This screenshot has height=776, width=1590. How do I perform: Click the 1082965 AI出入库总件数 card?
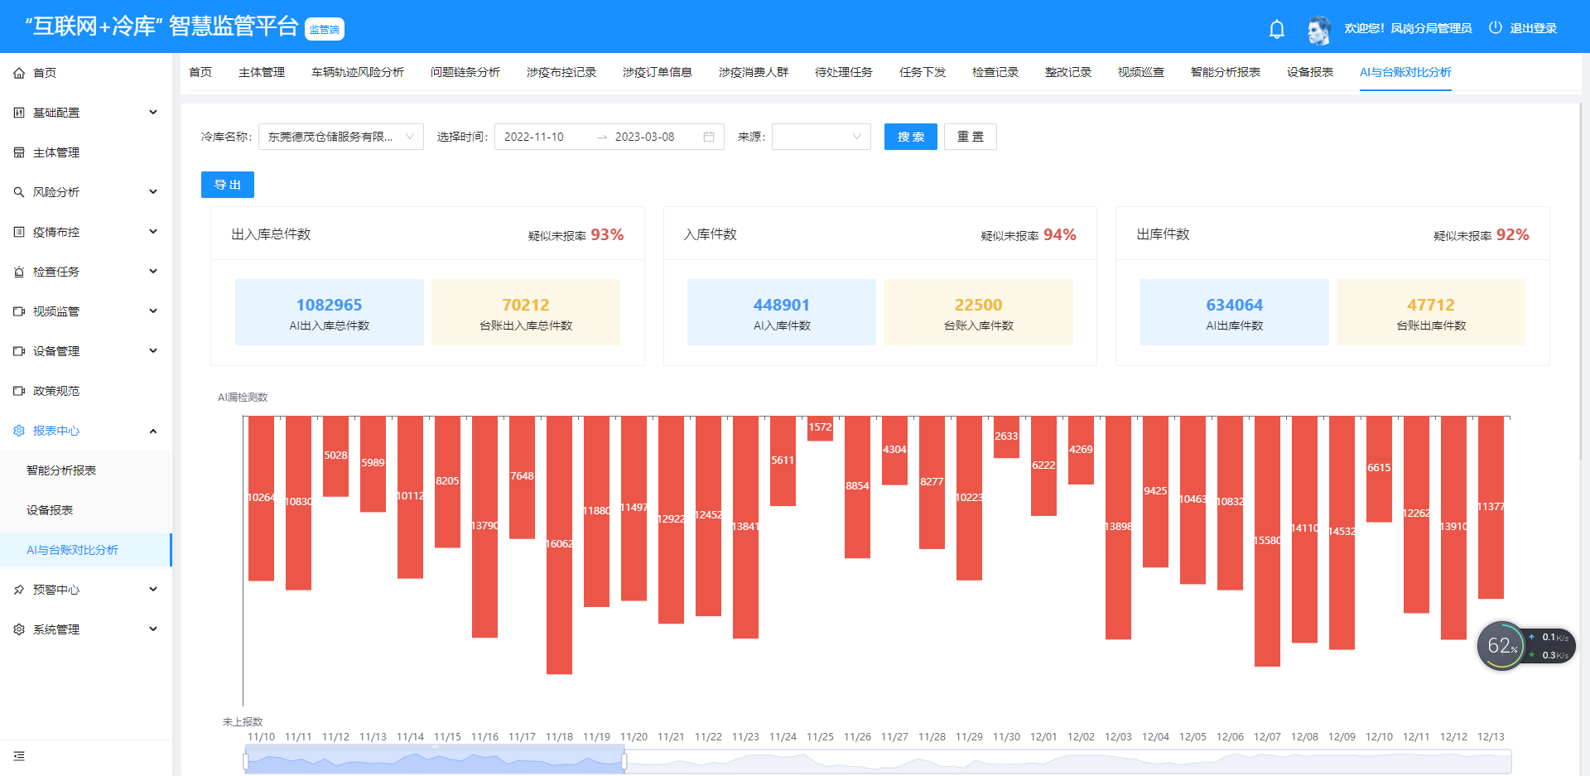click(x=330, y=312)
